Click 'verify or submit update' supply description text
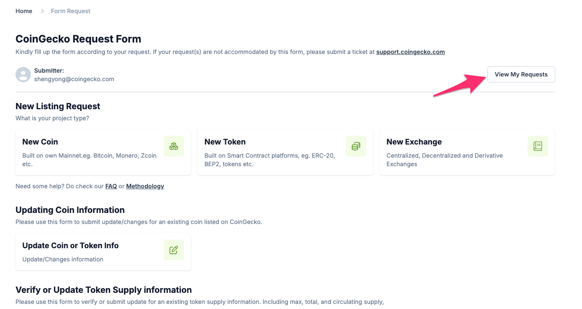Screen dimensions: 582x309 200,302
